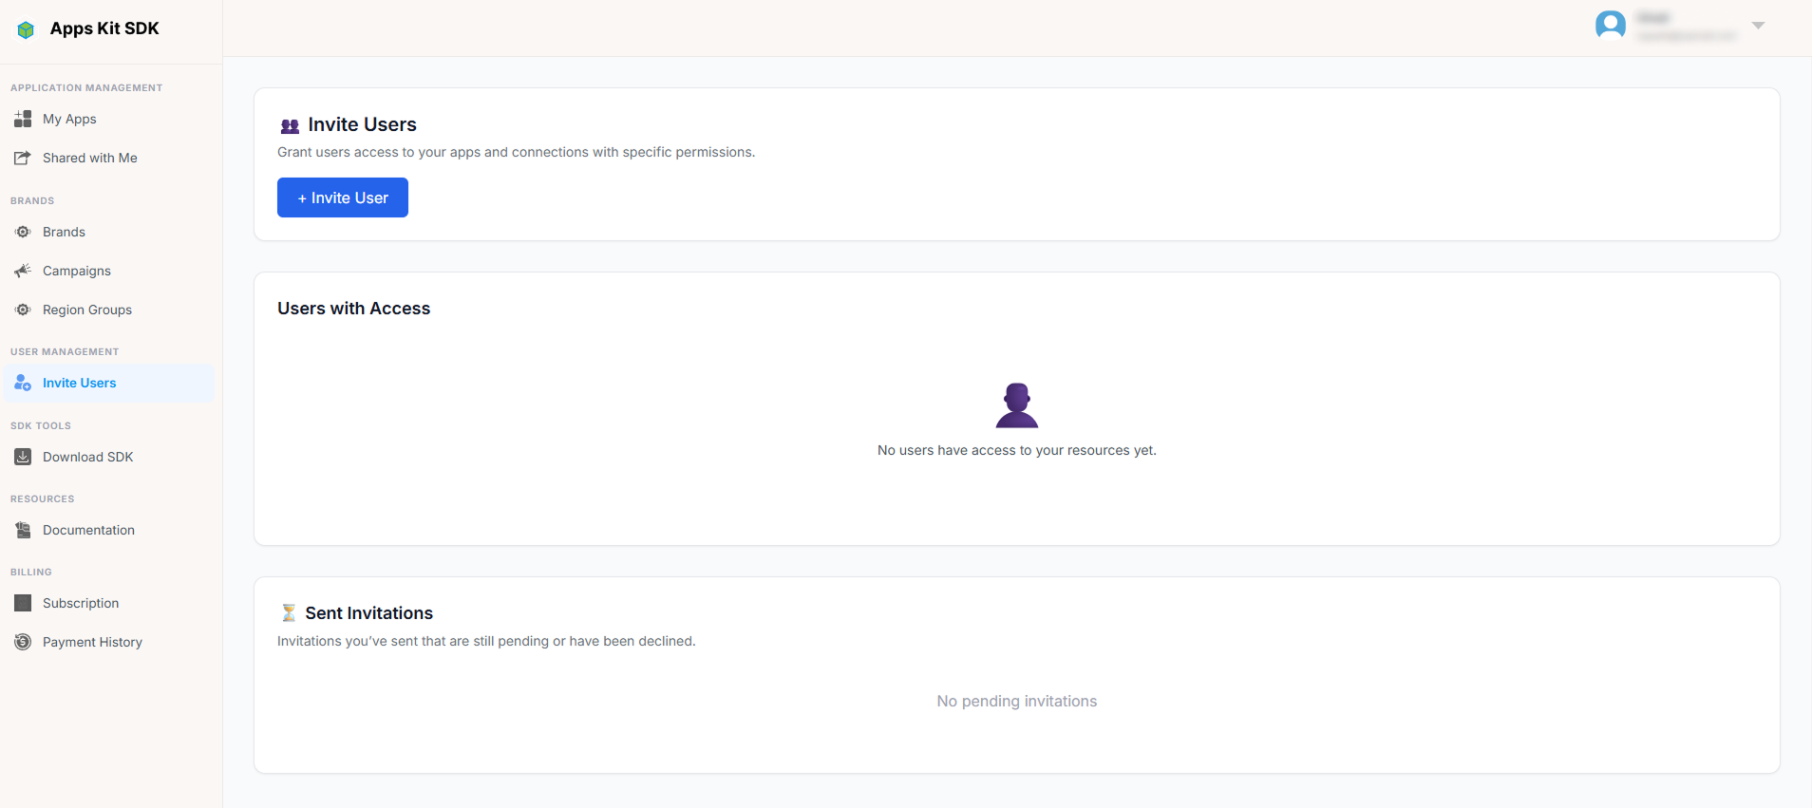Open the Campaigns page
This screenshot has height=808, width=1812.
click(109, 271)
